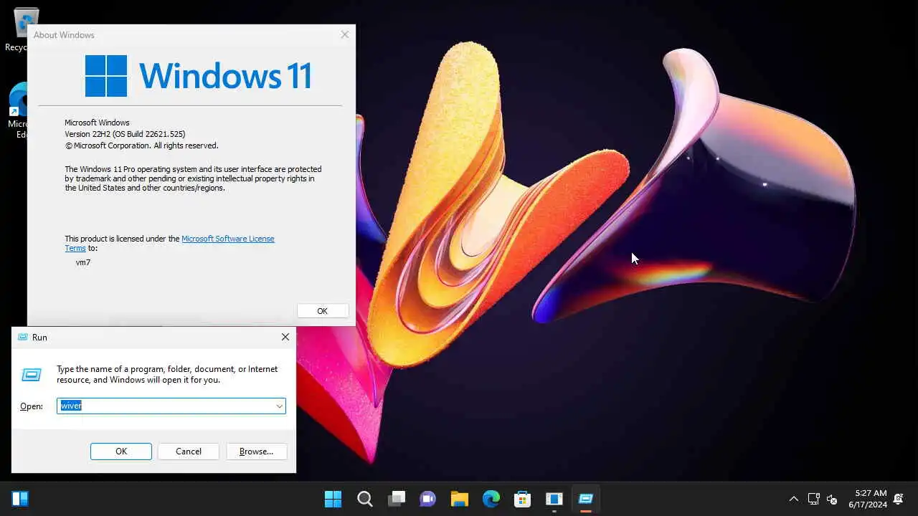
Task: Click OK in the Run dialog
Action: [121, 451]
